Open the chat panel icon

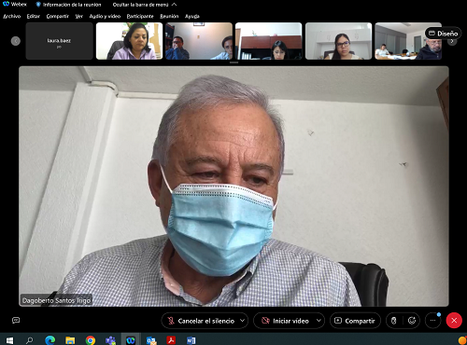(16, 321)
